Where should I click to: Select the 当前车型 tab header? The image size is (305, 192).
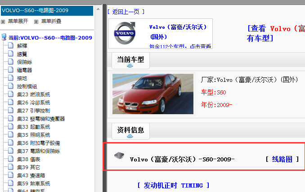(x=130, y=60)
